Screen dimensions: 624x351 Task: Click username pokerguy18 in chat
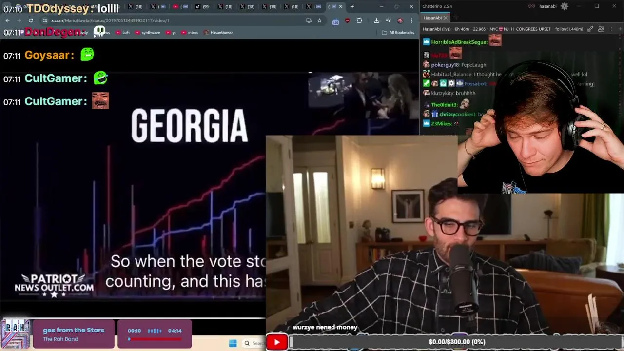[x=445, y=65]
